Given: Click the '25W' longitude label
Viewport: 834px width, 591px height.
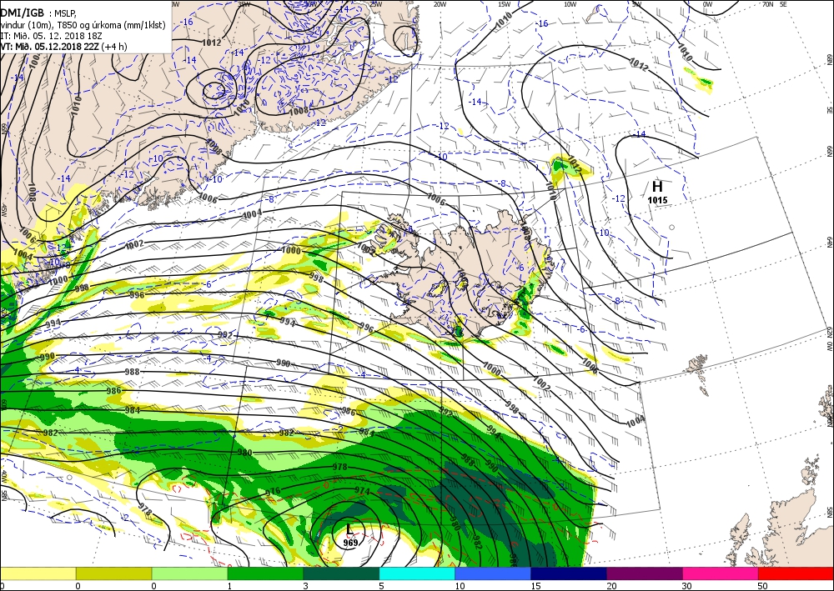Looking at the screenshot, I should pos(375,3).
